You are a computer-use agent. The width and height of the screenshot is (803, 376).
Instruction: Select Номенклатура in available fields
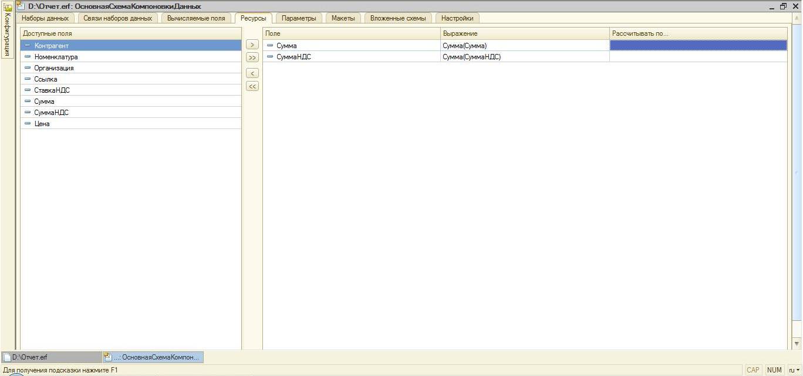coord(56,57)
